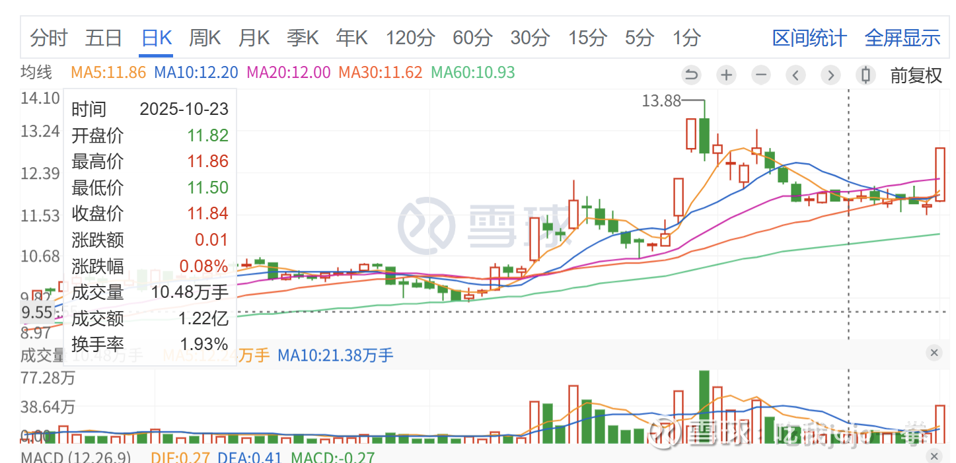Screen dimensions: 956x463
Task: Click the undo/reset chart icon
Action: point(691,75)
